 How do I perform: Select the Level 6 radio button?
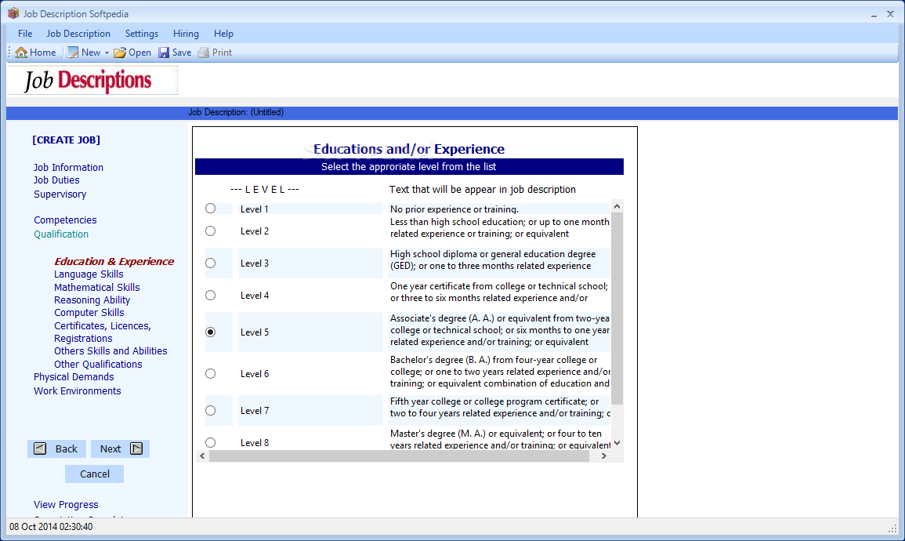pyautogui.click(x=211, y=373)
